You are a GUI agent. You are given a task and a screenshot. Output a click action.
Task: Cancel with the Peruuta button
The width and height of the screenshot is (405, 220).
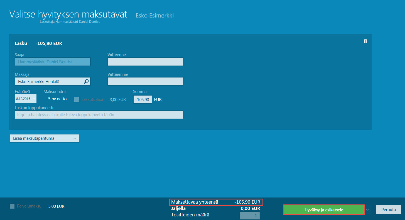(x=388, y=210)
